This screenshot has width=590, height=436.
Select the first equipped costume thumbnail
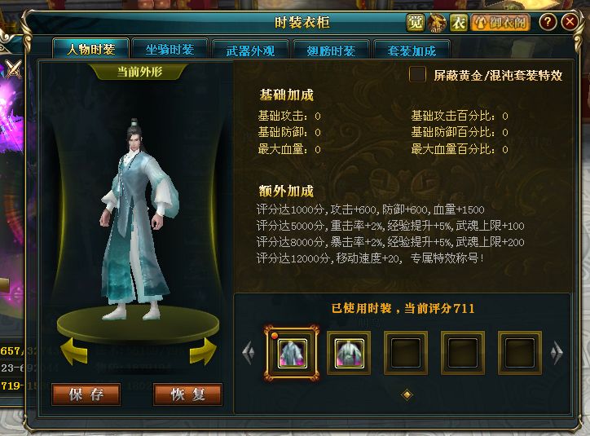(293, 353)
